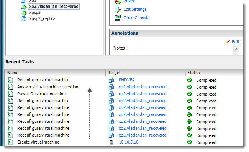Click the Edit link in Annotations
The width and height of the screenshot is (249, 152).
236,42
